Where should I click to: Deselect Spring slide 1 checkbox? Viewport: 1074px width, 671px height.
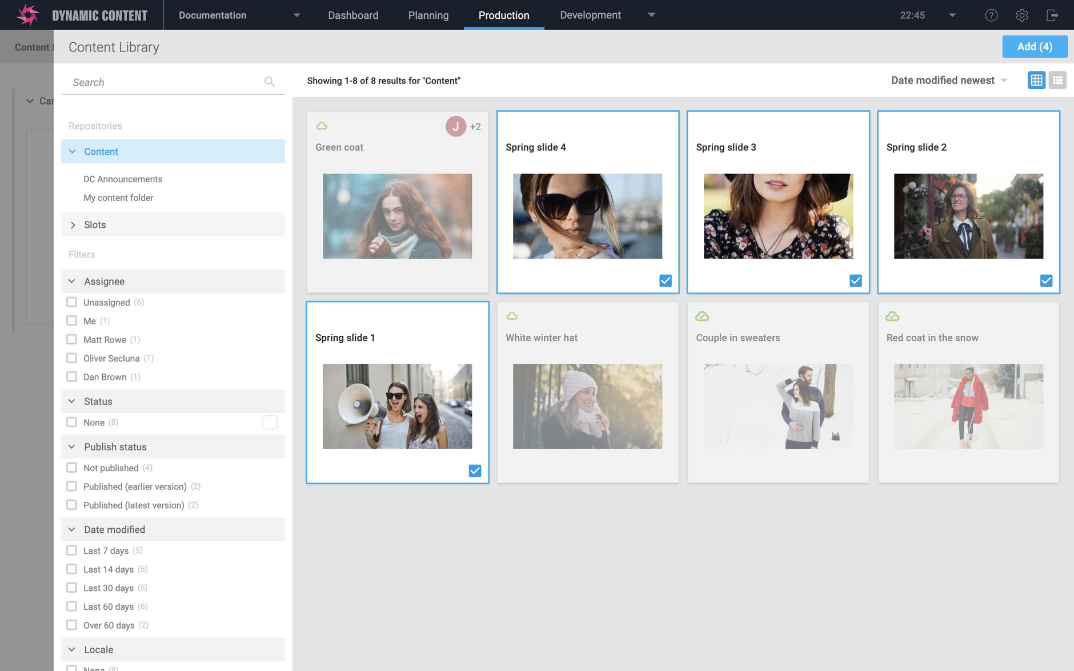[x=475, y=471]
